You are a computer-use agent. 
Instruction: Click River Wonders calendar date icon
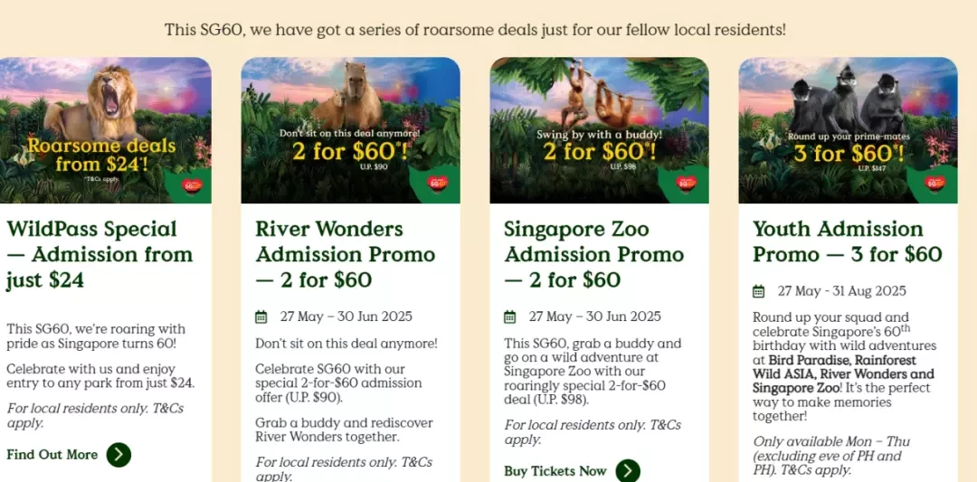tap(261, 317)
